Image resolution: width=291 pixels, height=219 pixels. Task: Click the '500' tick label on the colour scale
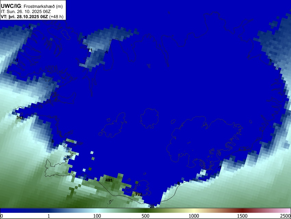pyautogui.click(x=145, y=216)
